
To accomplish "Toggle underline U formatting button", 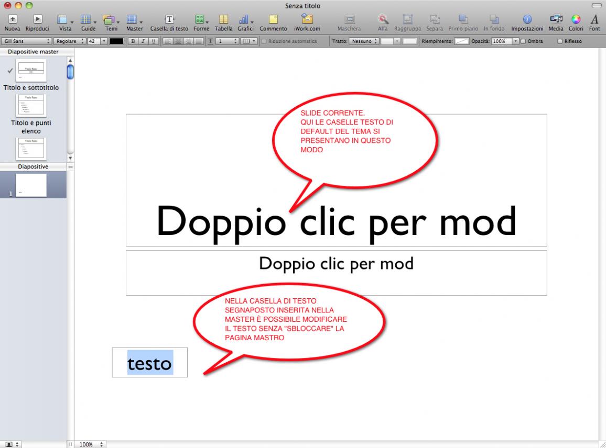I will tap(154, 41).
